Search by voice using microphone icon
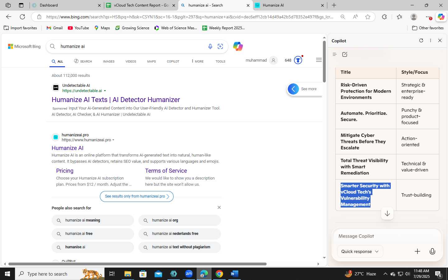This screenshot has width=448, height=280. (x=210, y=46)
